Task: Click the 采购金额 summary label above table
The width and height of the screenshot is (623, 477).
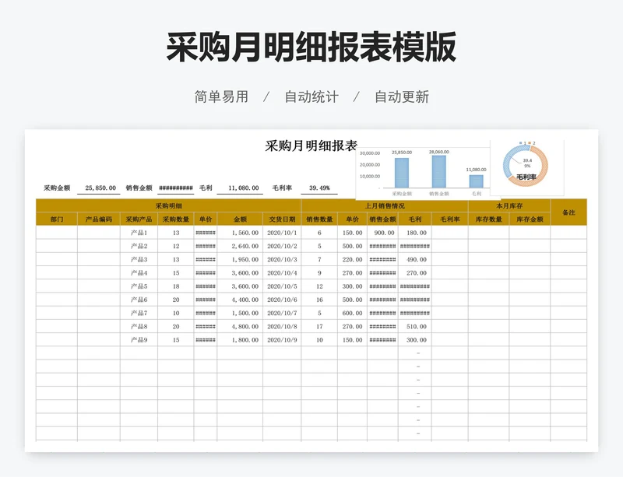Action: [x=57, y=188]
